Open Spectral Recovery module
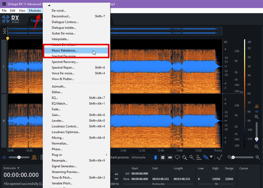Viewport: 263px width, 188px height. 77,62
